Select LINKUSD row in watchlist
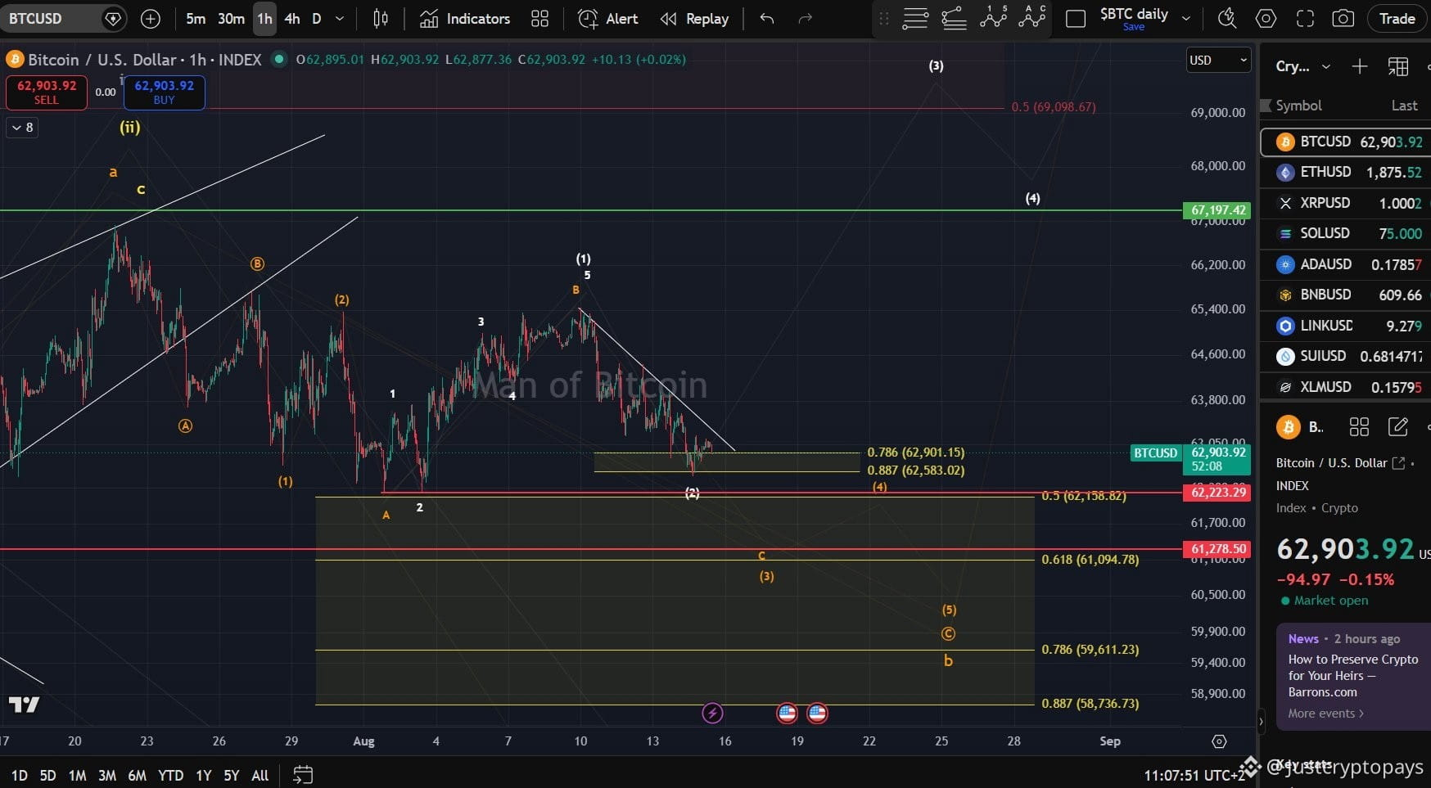1431x788 pixels. tap(1346, 326)
